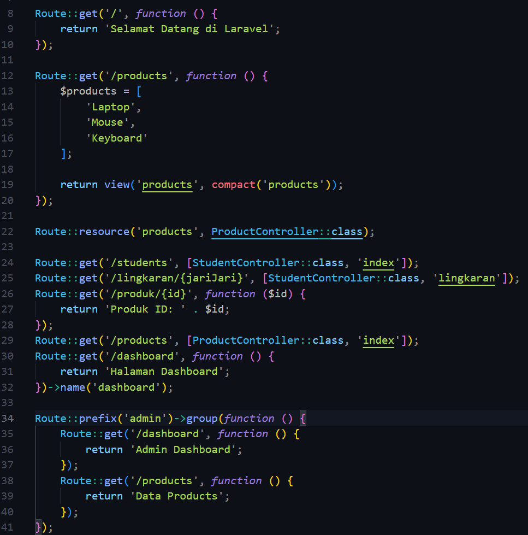This screenshot has height=535, width=528.
Task: Click the 'Data Products' string
Action: tap(176, 496)
